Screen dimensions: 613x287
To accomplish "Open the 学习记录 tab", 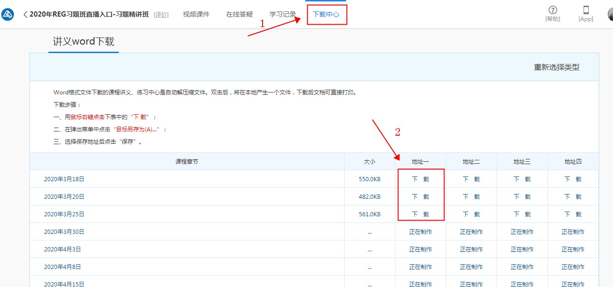I will 283,15.
